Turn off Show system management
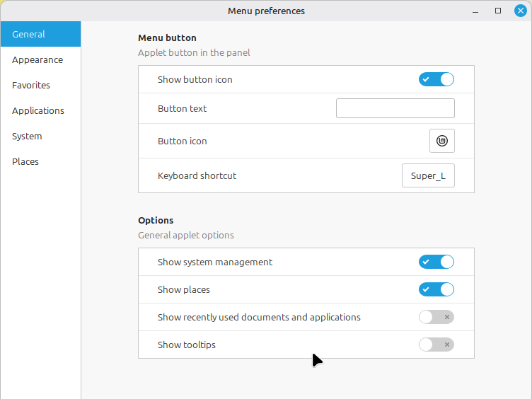532x399 pixels. click(436, 262)
